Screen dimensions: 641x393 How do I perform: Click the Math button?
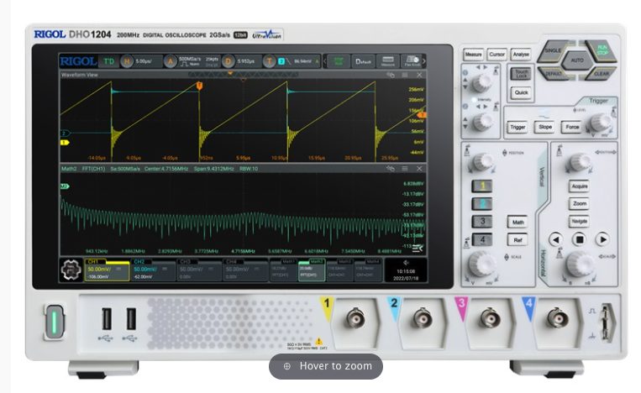point(518,222)
